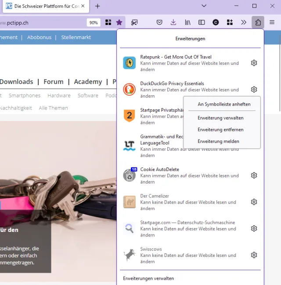
Task: Select "Erweiterung verwalten" in context menu
Action: pyautogui.click(x=220, y=118)
